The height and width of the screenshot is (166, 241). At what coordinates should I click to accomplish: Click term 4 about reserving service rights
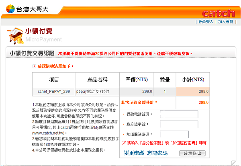(x=69, y=150)
